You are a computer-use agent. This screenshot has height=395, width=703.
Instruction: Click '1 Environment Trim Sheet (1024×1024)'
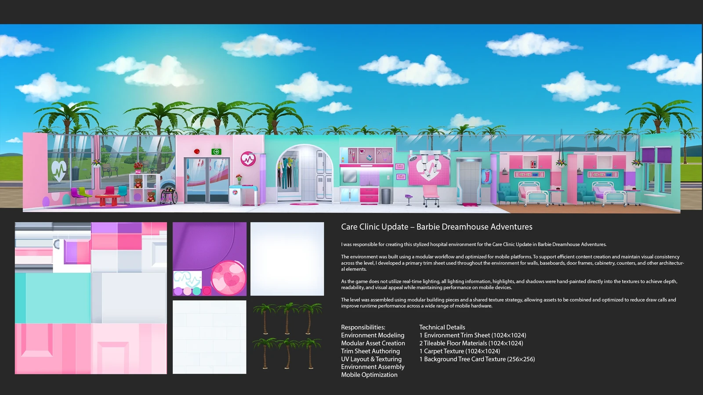coord(473,335)
